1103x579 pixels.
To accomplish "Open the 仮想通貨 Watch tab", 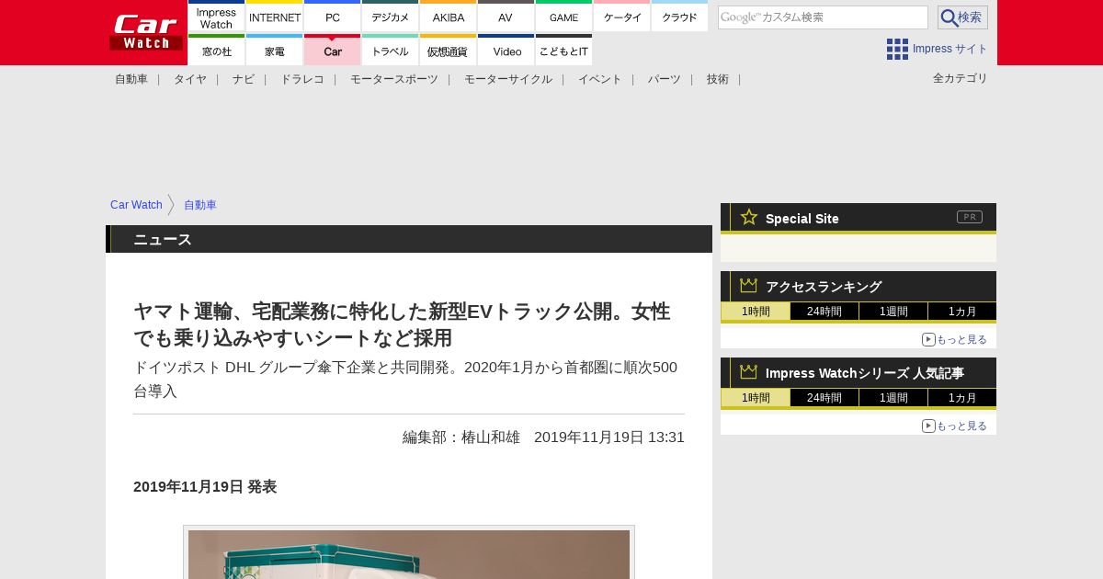I will click(449, 51).
